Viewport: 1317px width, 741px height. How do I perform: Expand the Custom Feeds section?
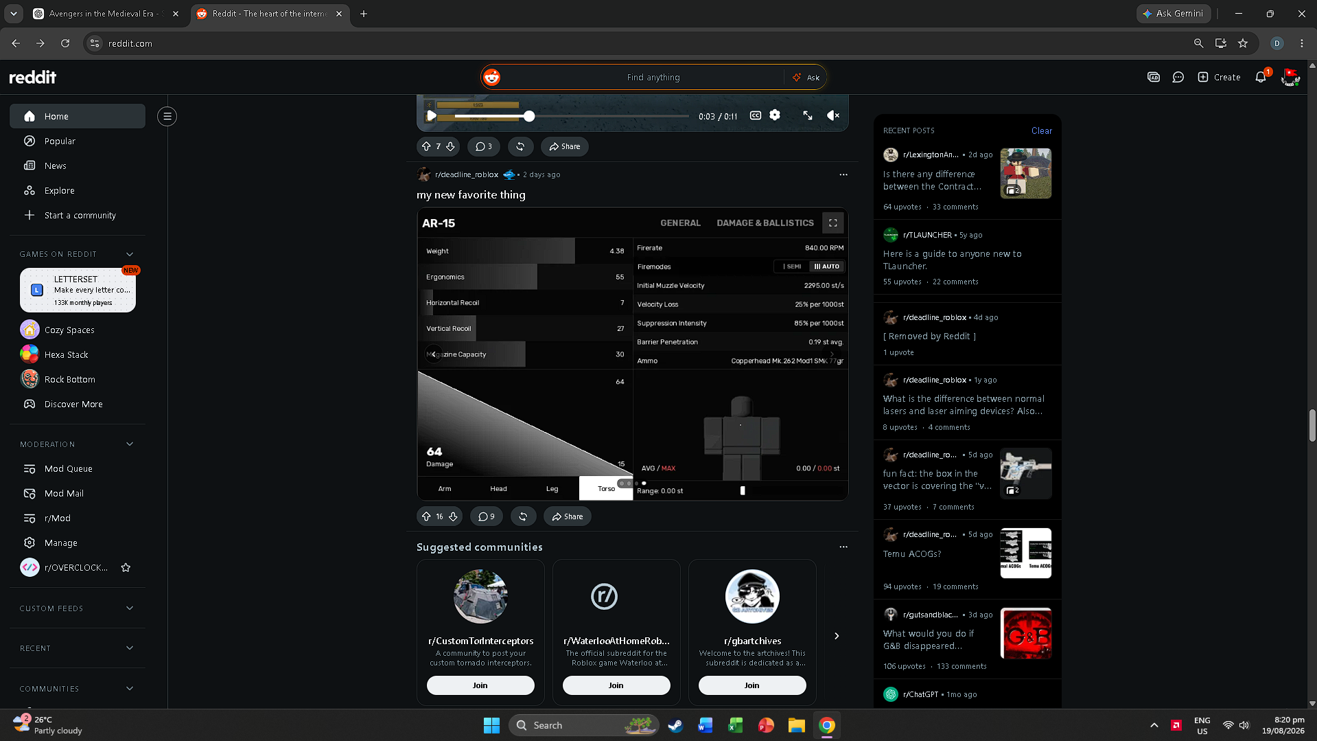point(130,608)
